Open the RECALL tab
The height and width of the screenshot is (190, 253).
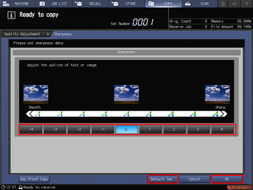[x=91, y=3]
